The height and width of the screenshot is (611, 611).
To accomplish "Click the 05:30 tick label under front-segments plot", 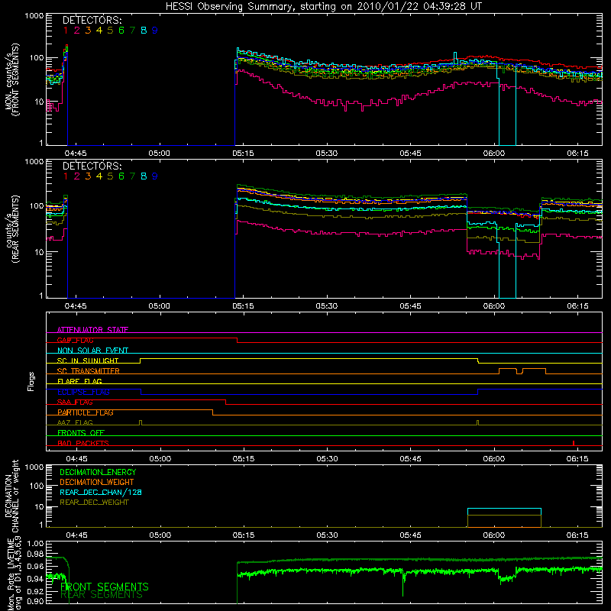I will 327,154.
